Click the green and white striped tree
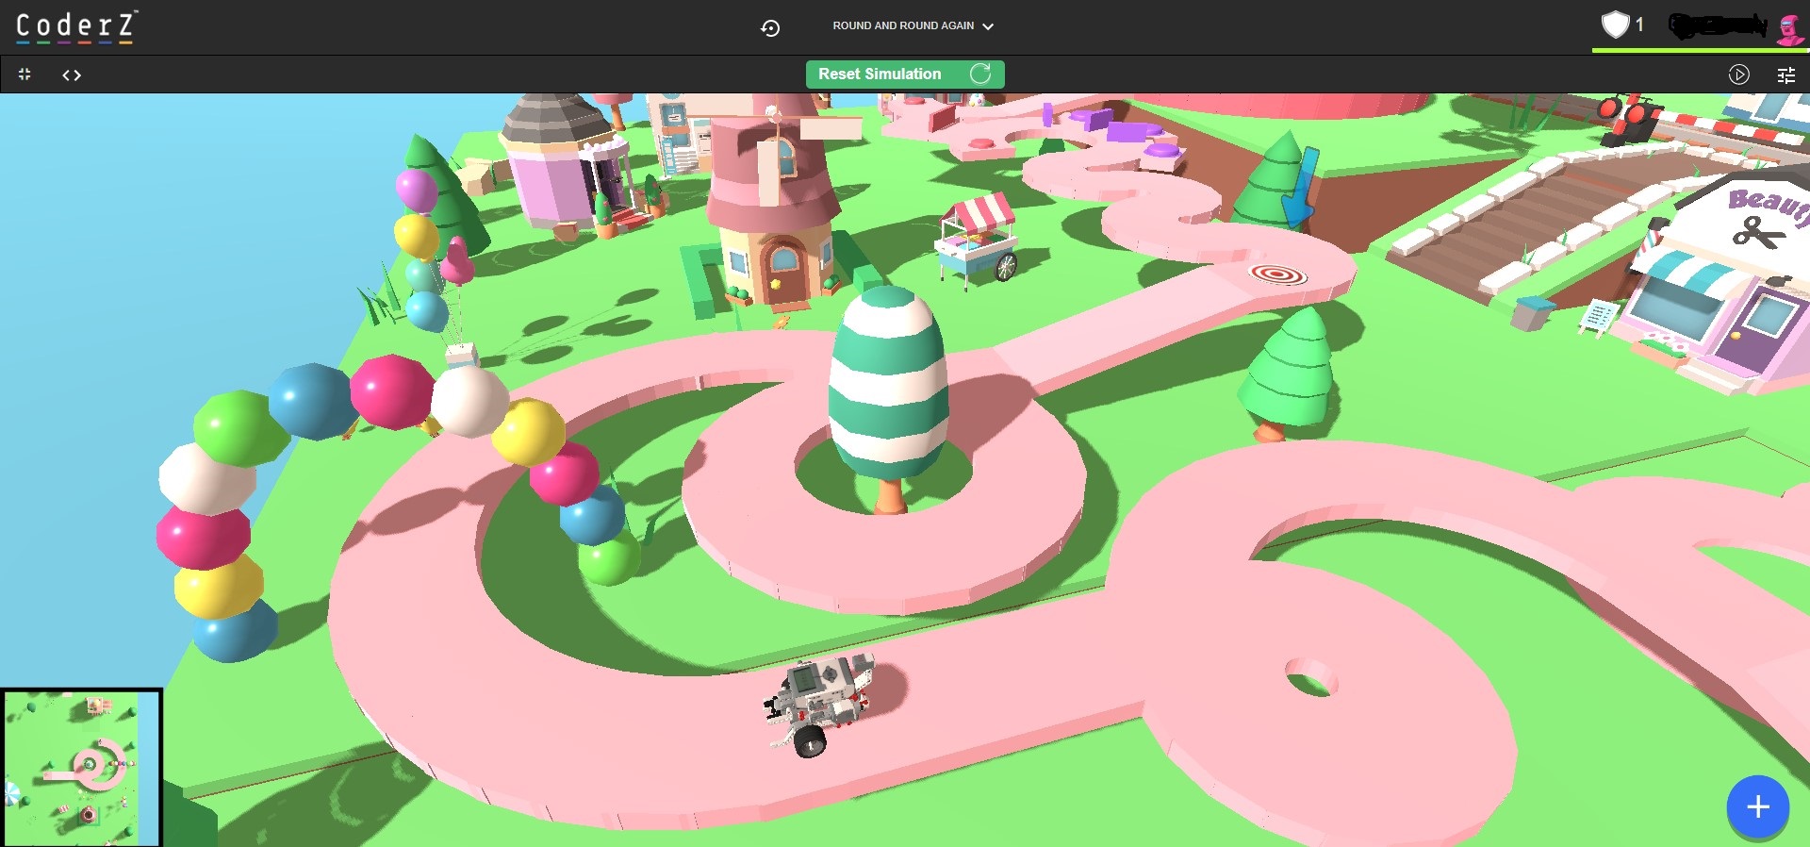This screenshot has height=847, width=1810. (x=888, y=396)
